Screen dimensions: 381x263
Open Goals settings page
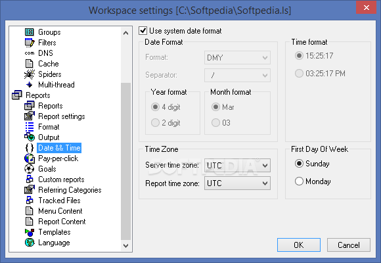[x=47, y=169]
